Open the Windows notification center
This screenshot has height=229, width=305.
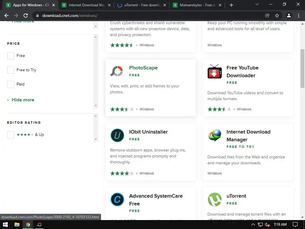tap(295, 225)
